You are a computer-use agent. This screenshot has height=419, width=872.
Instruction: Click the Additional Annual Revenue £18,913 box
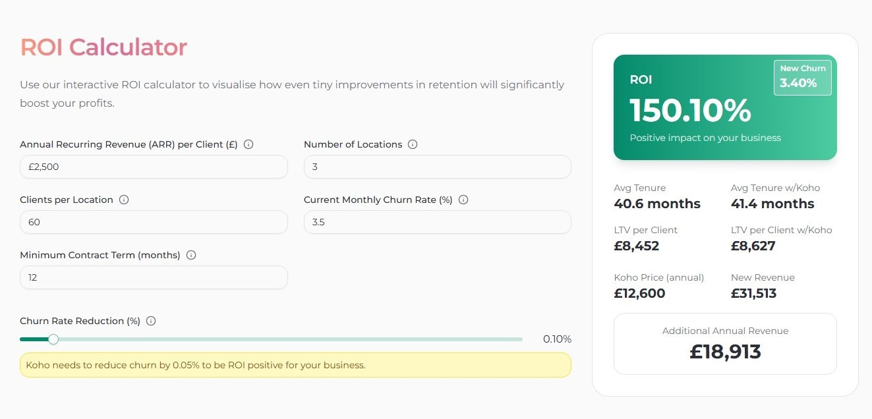coord(725,344)
